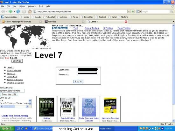The image size is (175, 131).
Task: Click the Ads by Google label
Action: click(60, 28)
